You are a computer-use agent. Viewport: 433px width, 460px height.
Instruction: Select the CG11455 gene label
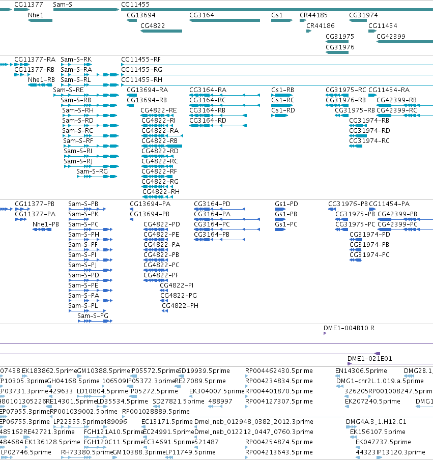coord(135,5)
